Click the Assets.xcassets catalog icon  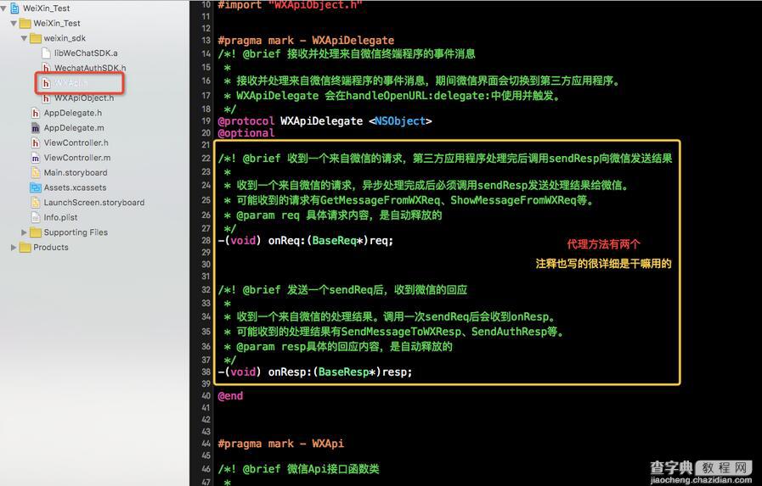(x=36, y=187)
